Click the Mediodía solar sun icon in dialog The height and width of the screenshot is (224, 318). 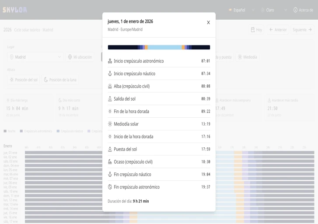(x=110, y=124)
